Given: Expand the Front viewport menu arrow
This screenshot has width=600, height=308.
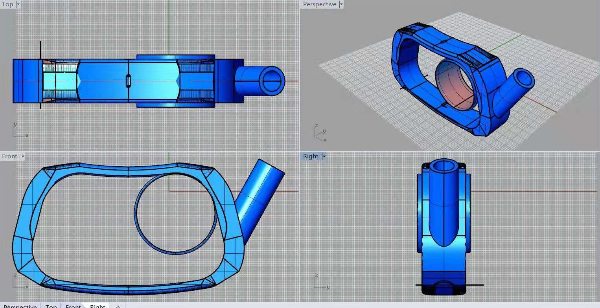Looking at the screenshot, I should coord(22,156).
